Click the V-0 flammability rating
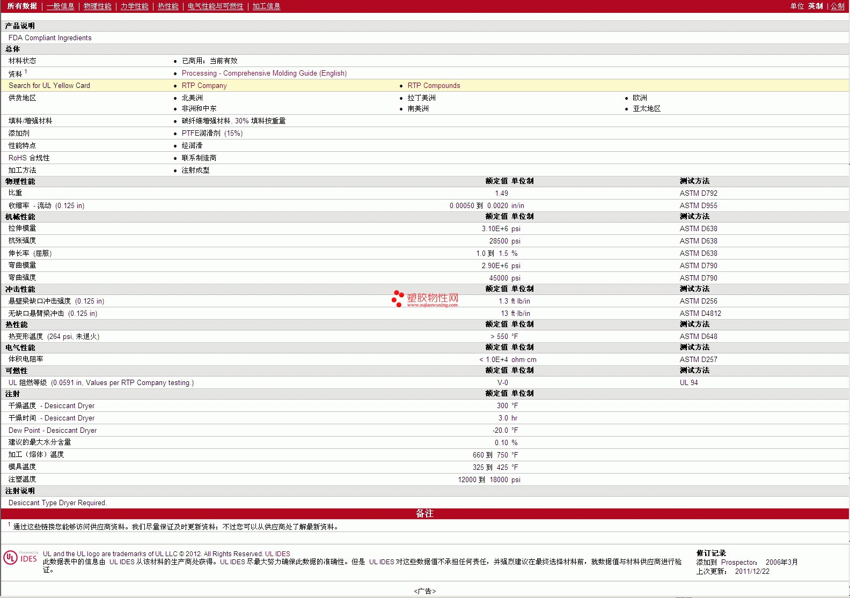This screenshot has width=850, height=598. [502, 383]
